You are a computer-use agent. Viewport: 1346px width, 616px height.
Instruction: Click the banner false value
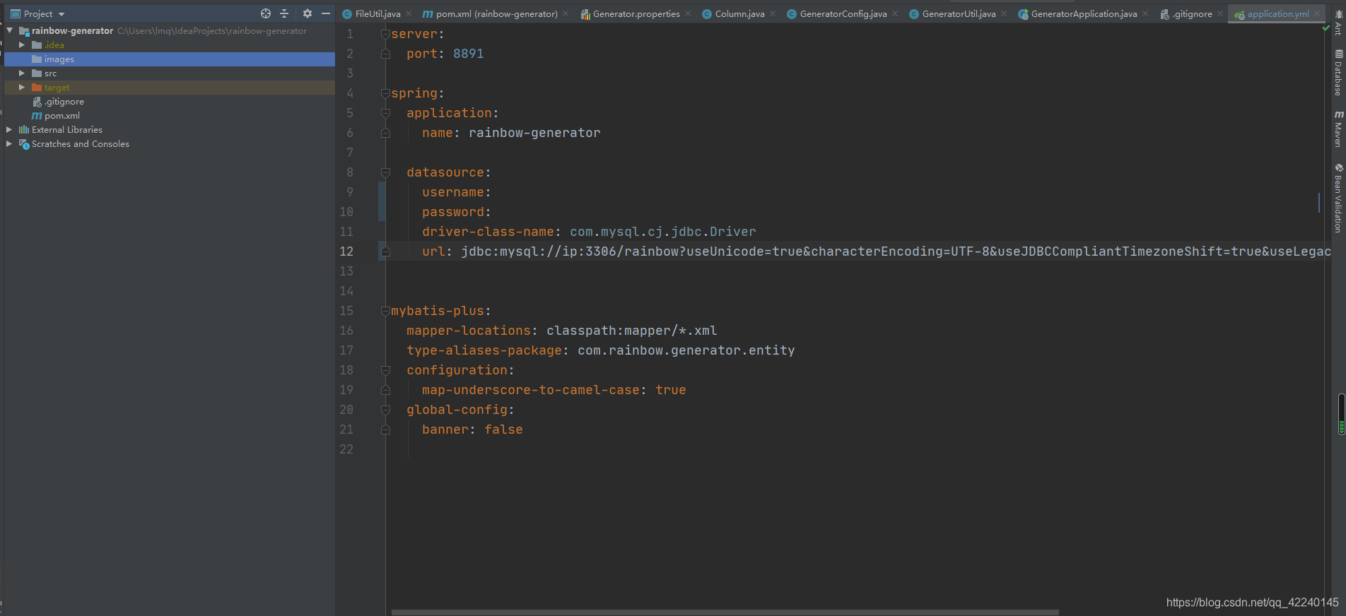tap(503, 430)
